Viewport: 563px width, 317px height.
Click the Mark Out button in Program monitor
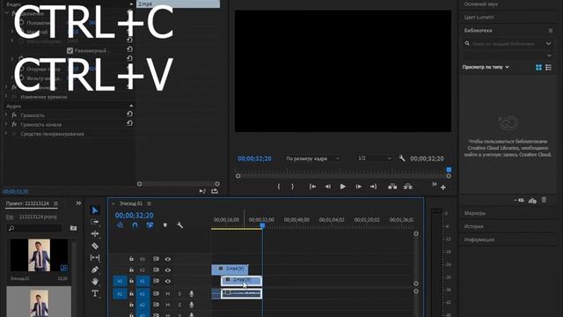pos(293,187)
